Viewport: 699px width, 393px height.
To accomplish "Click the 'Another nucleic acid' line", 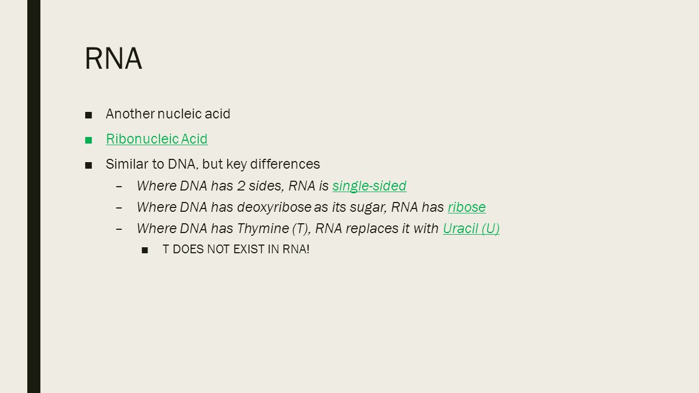I will (x=168, y=114).
